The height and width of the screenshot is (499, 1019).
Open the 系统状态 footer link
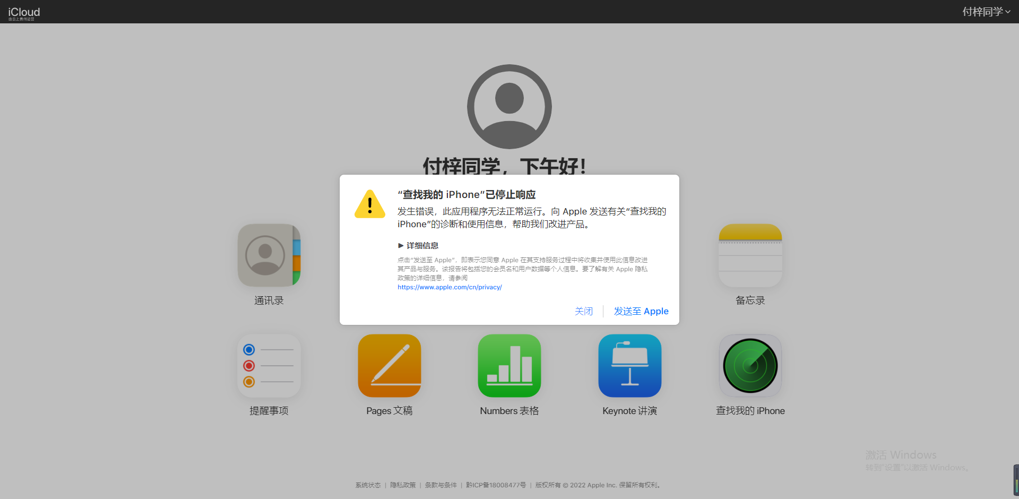pyautogui.click(x=368, y=485)
